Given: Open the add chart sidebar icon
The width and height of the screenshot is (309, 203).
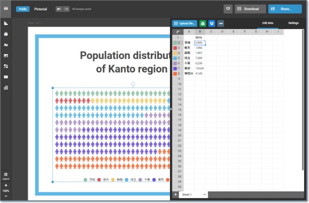Looking at the screenshot, I should pos(6,23).
